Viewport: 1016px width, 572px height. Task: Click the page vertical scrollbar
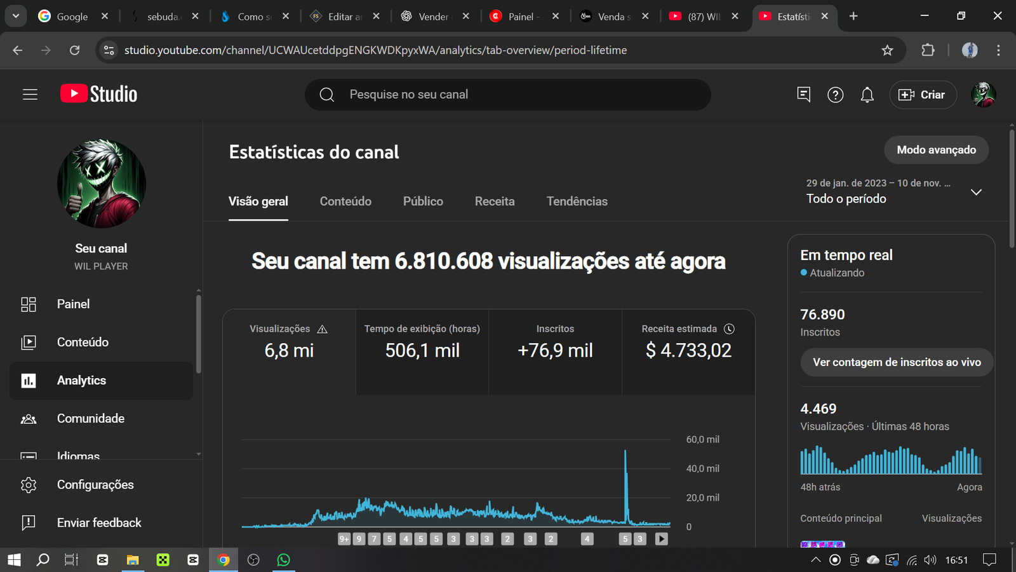click(x=1012, y=189)
